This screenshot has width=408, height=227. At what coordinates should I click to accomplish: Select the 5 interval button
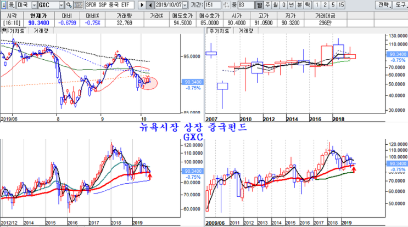pyautogui.click(x=333, y=5)
